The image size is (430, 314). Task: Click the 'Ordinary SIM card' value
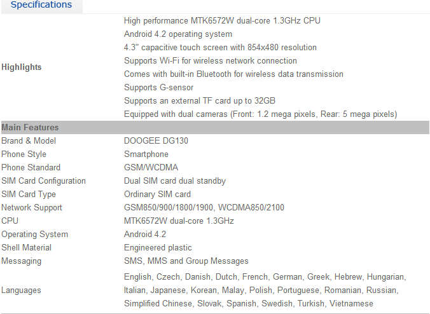pos(157,195)
